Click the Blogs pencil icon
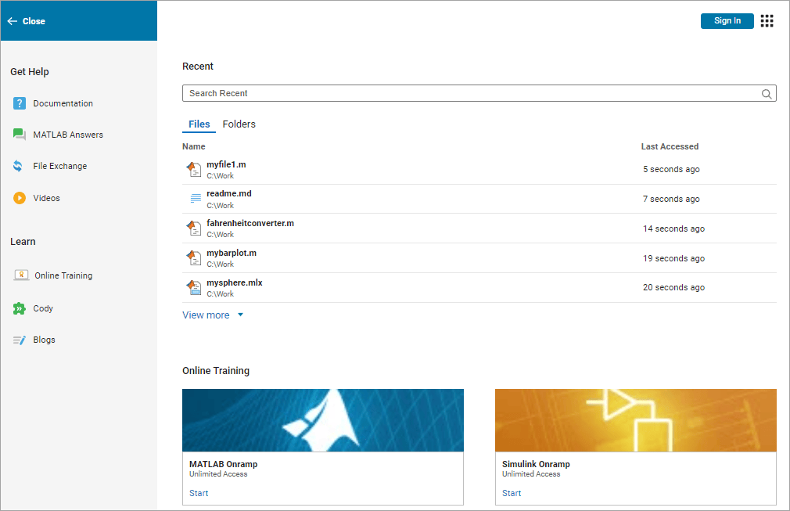 19,340
